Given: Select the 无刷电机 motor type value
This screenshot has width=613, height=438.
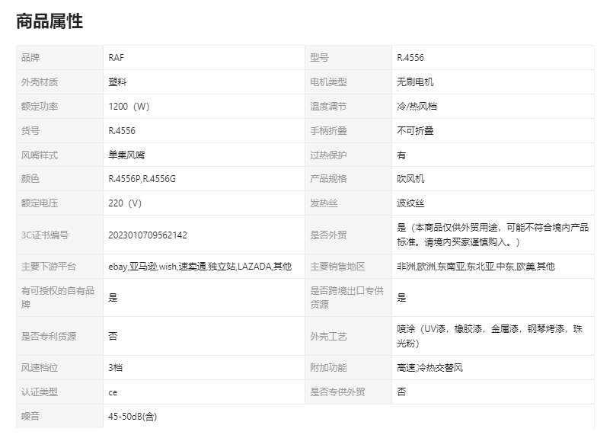Looking at the screenshot, I should [x=415, y=82].
